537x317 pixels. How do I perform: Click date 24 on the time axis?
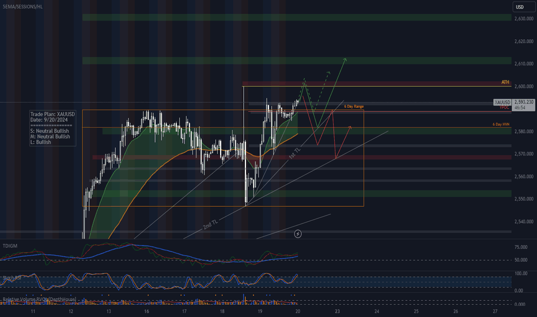[377, 311]
